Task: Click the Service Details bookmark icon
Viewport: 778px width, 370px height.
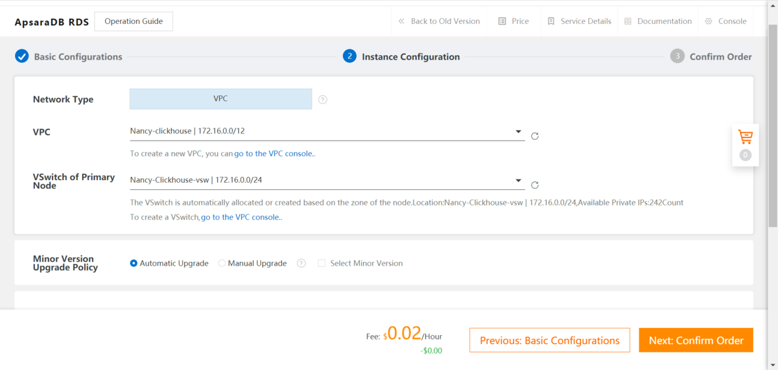Action: (x=551, y=21)
